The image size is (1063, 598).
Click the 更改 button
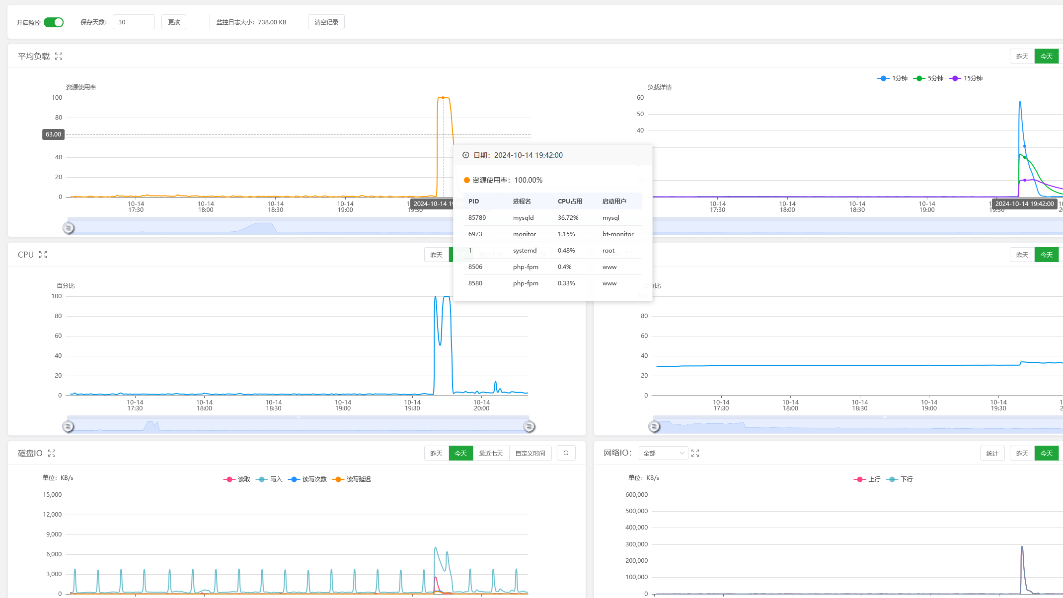click(x=174, y=22)
